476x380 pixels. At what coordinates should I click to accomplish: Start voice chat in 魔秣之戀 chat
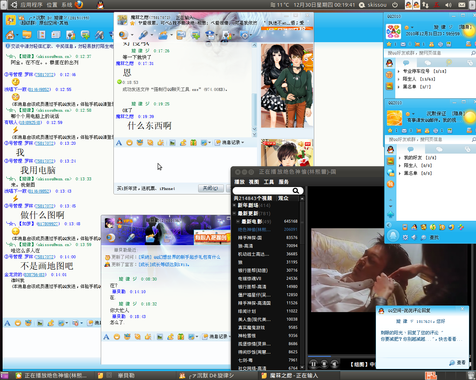coord(143,35)
